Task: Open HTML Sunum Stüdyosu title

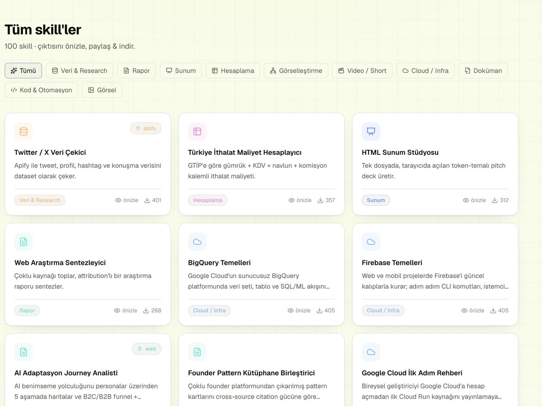Action: tap(400, 152)
